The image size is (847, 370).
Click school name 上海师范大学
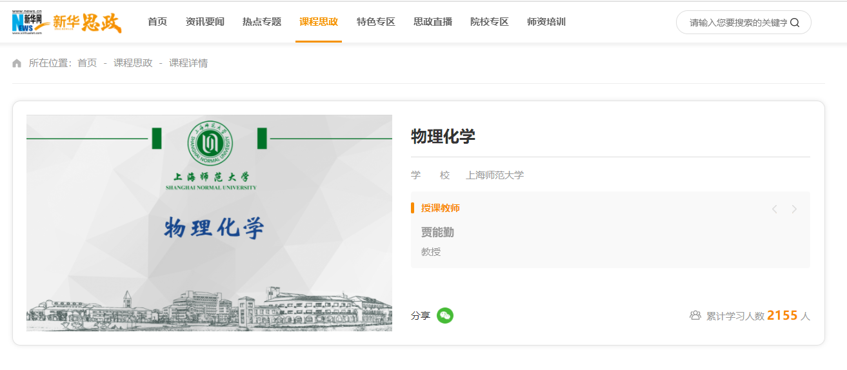pos(495,175)
